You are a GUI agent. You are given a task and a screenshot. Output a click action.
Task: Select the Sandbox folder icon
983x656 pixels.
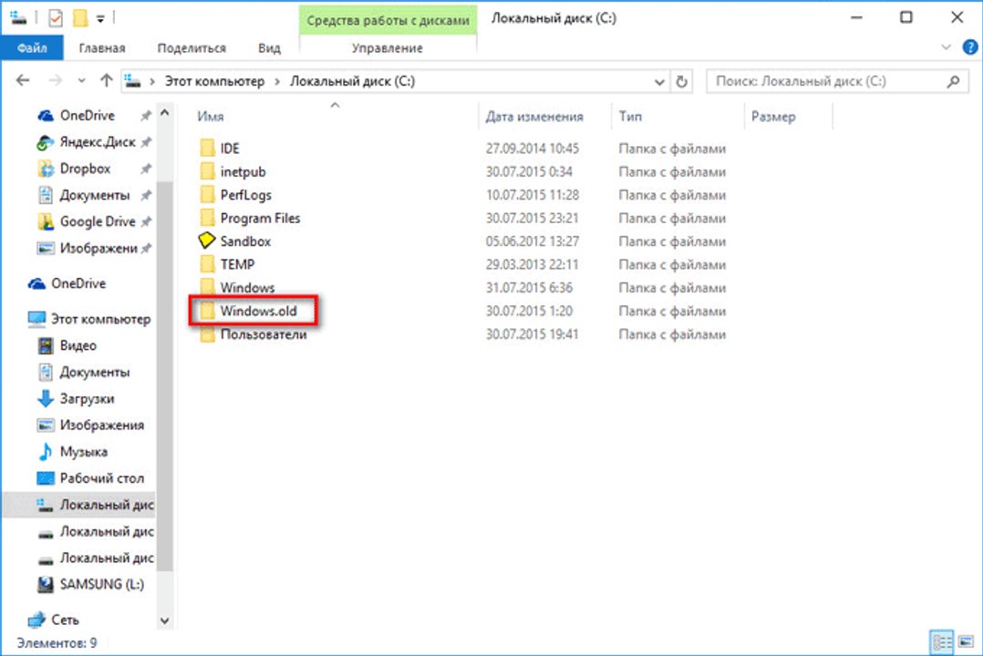coord(207,241)
